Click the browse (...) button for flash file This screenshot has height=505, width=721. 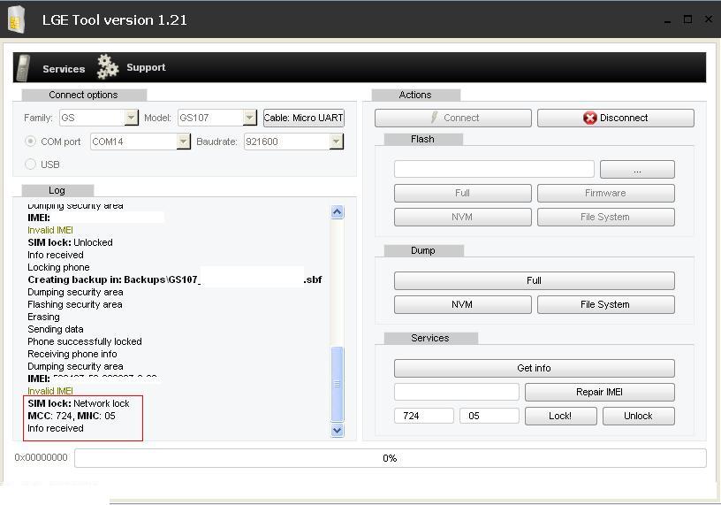[x=637, y=169]
